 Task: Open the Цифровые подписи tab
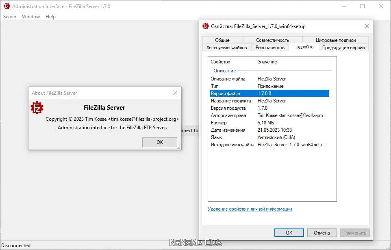336,40
